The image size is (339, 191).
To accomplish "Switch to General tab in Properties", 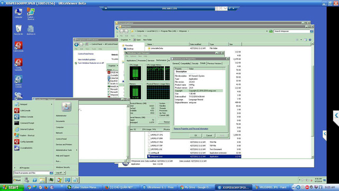I will coord(175,64).
